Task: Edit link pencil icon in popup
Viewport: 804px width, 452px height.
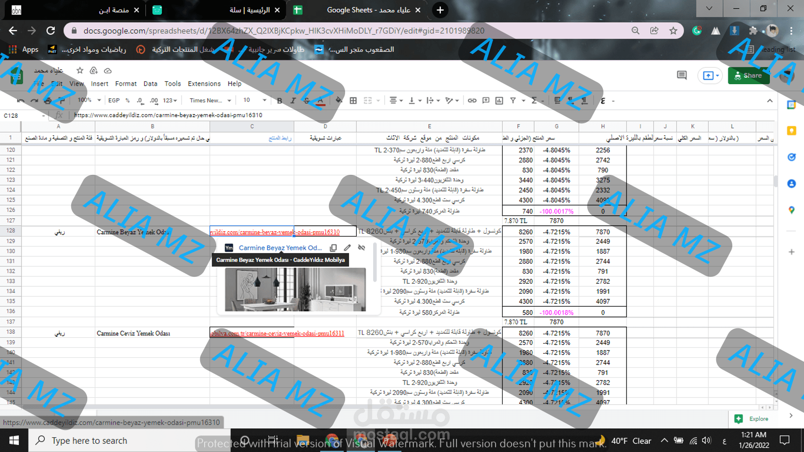Action: pyautogui.click(x=347, y=248)
